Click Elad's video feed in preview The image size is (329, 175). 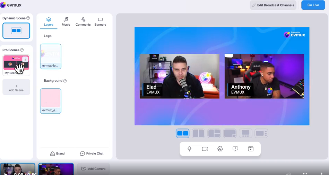tap(180, 76)
